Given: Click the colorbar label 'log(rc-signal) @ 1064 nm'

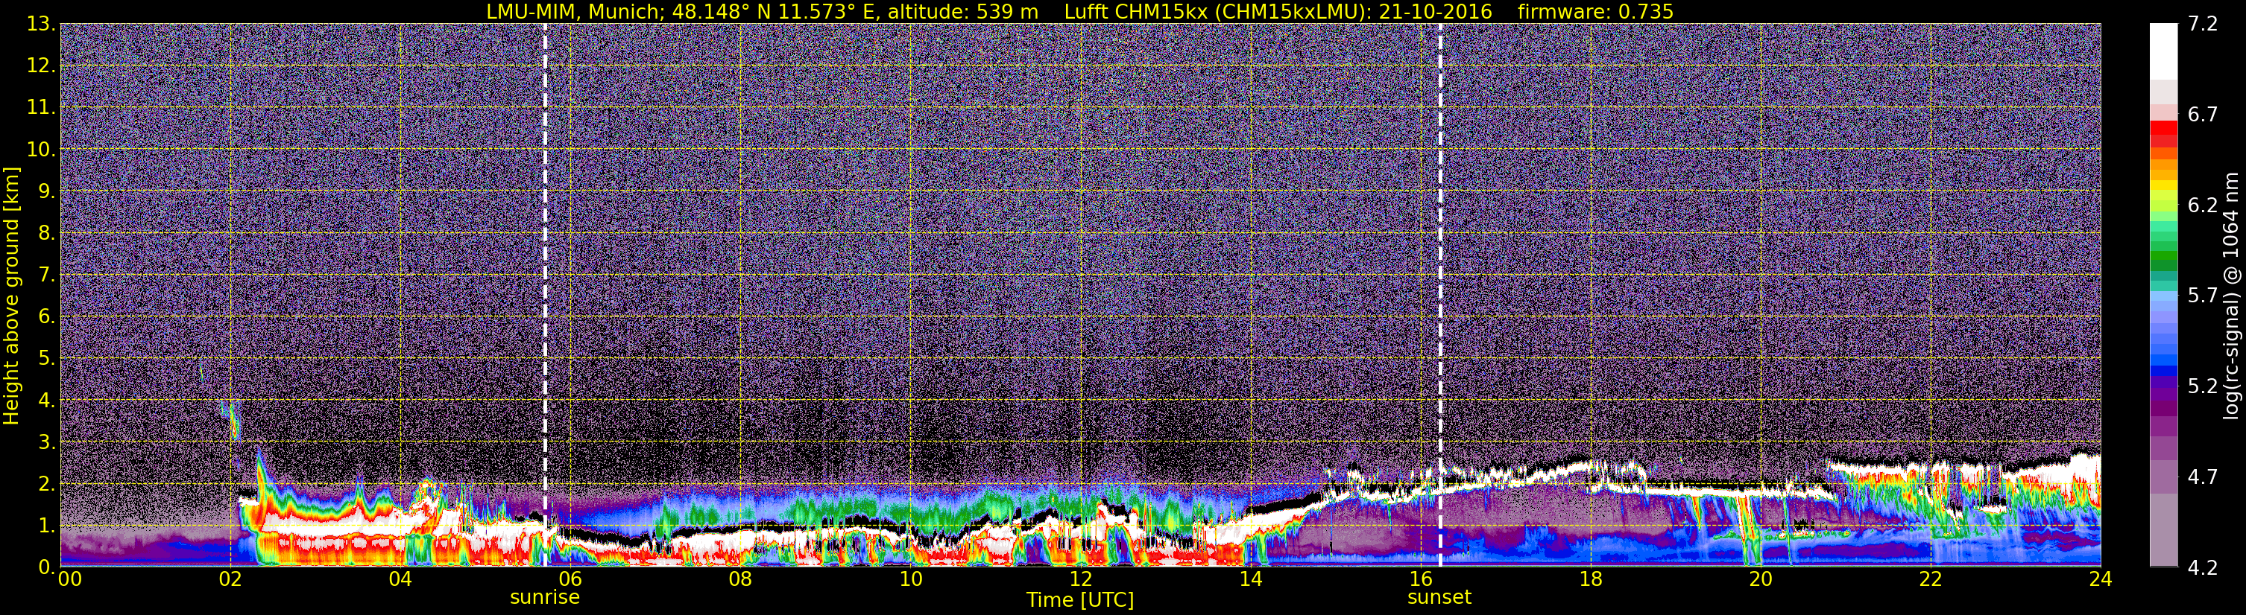Looking at the screenshot, I should 2230,296.
